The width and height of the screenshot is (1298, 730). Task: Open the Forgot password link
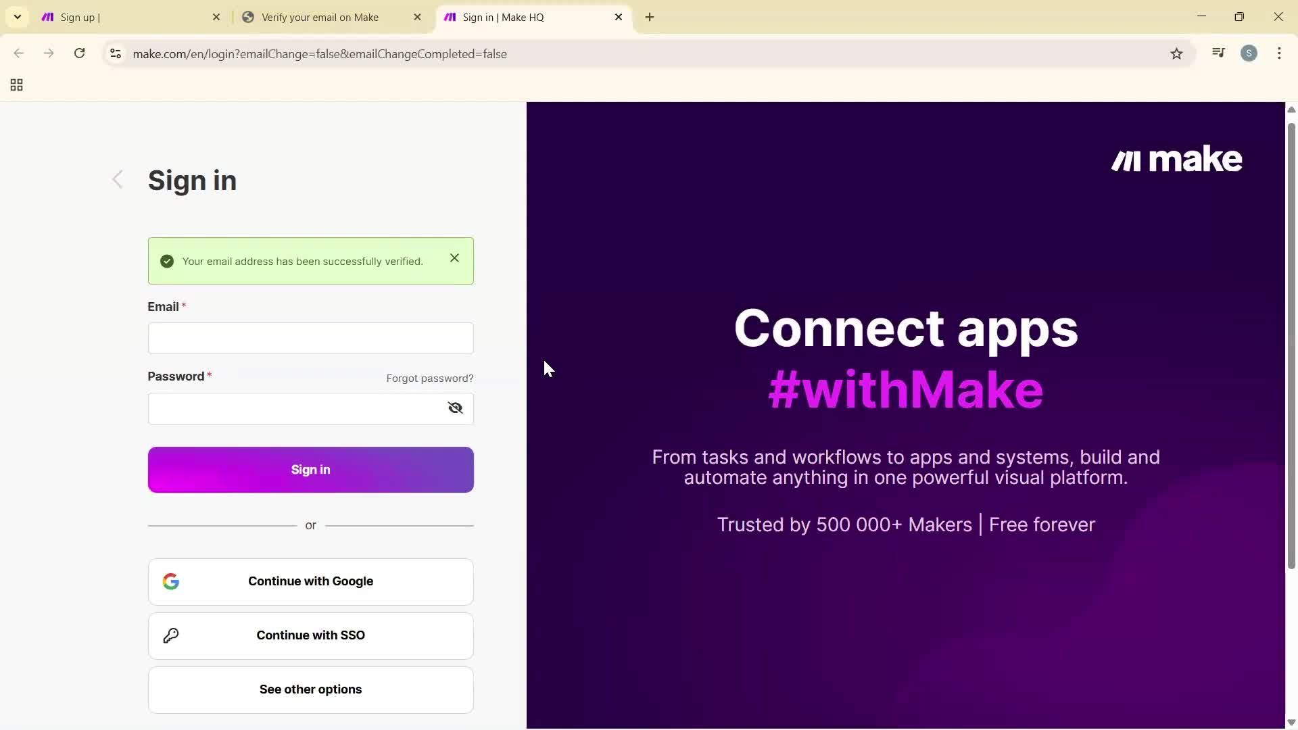click(x=429, y=378)
